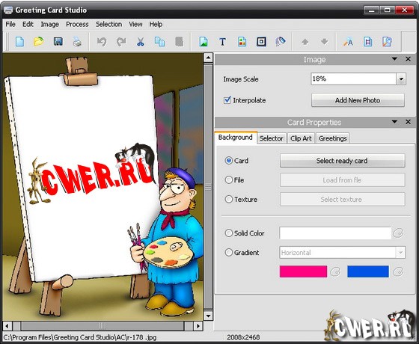Screen dimensions: 419x344
Task: Click the Add New Photo button
Action: 358,100
